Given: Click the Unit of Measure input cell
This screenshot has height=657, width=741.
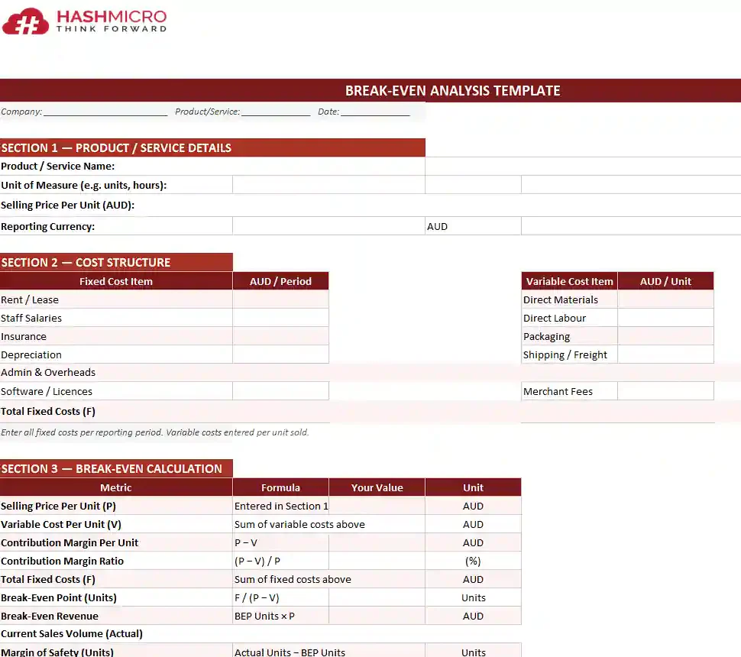Looking at the screenshot, I should pos(329,185).
